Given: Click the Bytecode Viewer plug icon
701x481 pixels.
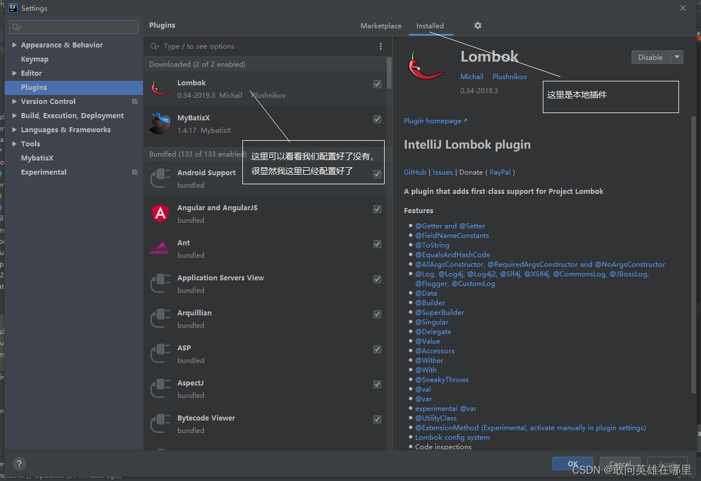Looking at the screenshot, I should tap(160, 424).
